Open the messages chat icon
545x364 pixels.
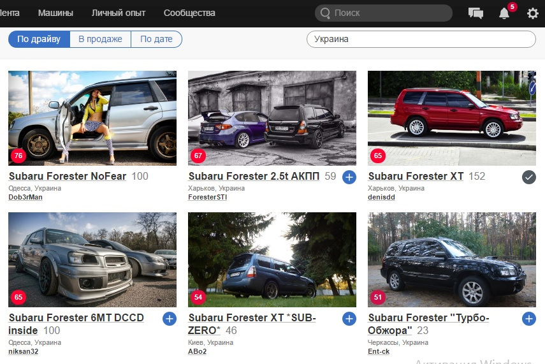(x=476, y=13)
